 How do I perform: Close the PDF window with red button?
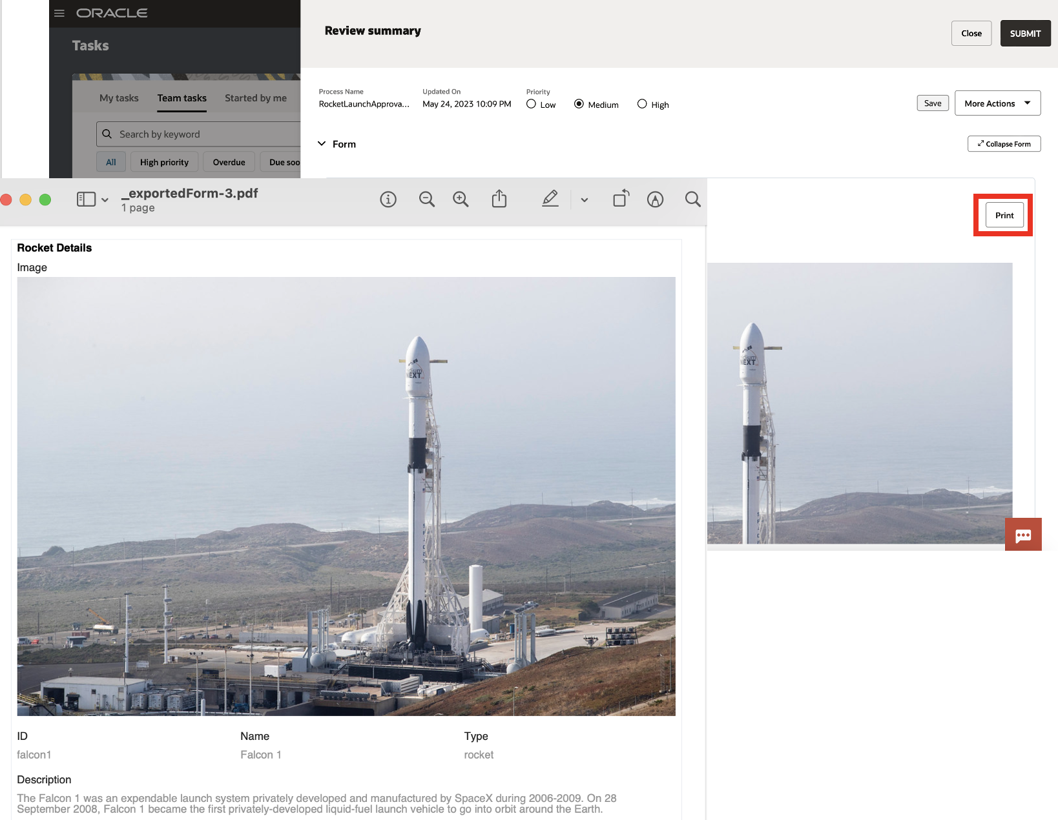6,200
